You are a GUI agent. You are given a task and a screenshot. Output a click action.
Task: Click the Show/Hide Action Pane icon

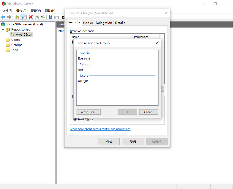pyautogui.click(x=56, y=17)
